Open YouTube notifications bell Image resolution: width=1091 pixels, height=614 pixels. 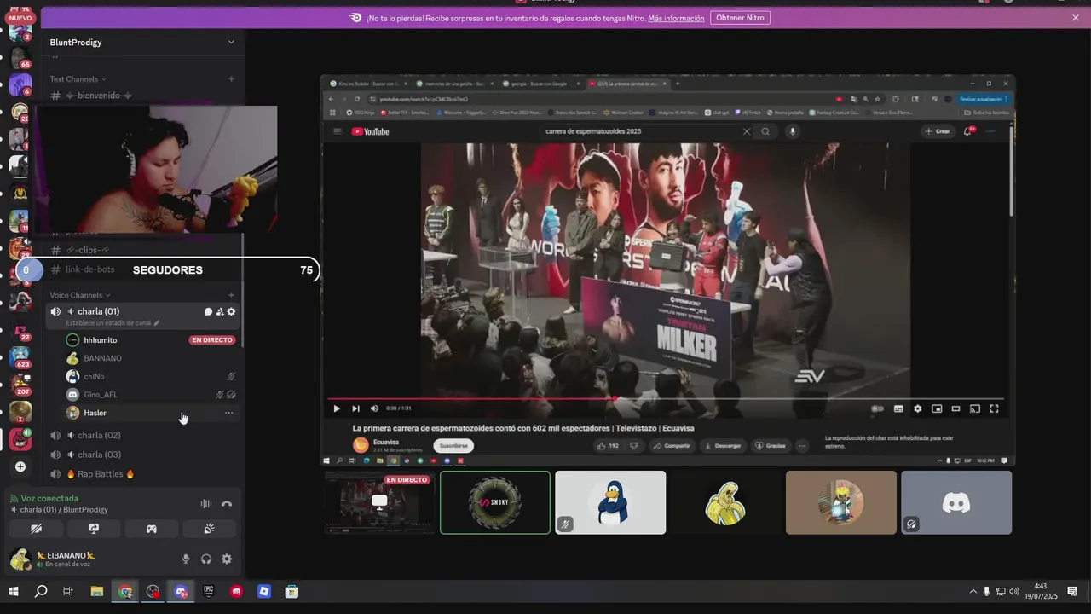(969, 131)
